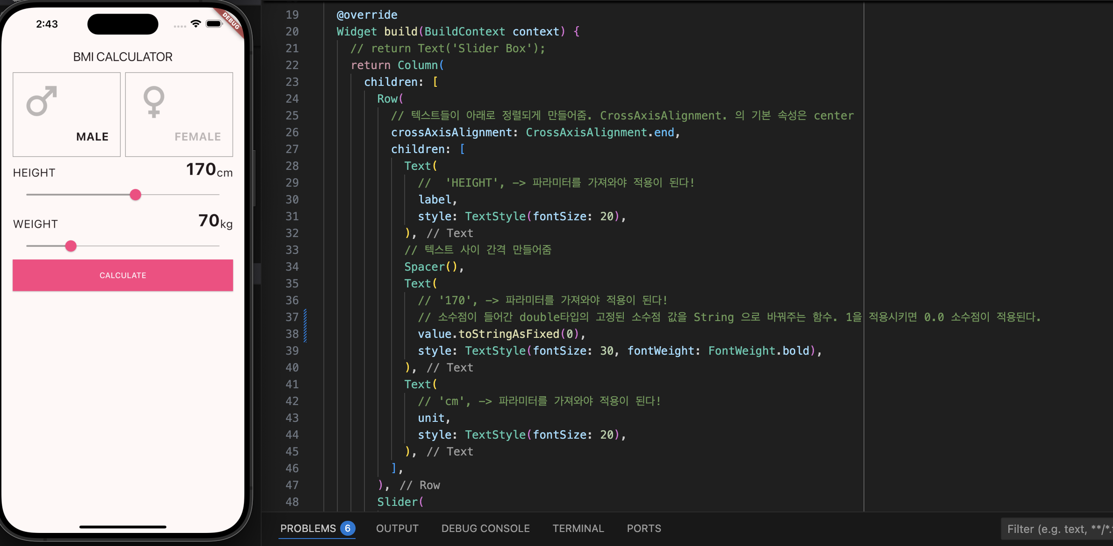The image size is (1113, 546).
Task: Click the 'value.toStringAsFixed(0),' code line
Action: (502, 334)
